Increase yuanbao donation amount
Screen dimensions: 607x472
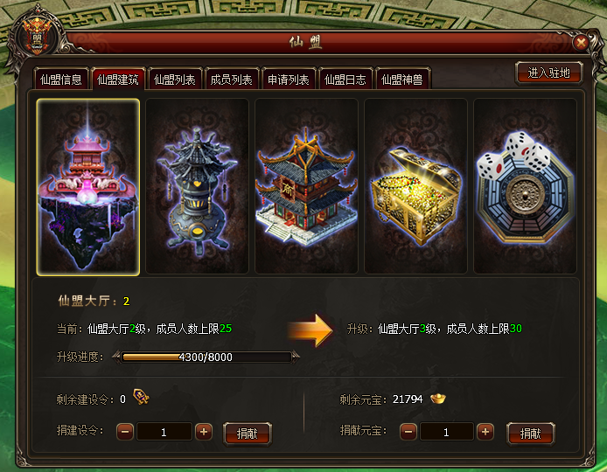click(485, 432)
